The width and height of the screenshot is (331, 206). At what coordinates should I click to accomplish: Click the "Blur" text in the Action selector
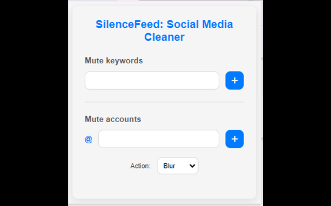click(169, 166)
